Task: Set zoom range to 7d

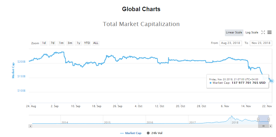Action: coord(53,43)
